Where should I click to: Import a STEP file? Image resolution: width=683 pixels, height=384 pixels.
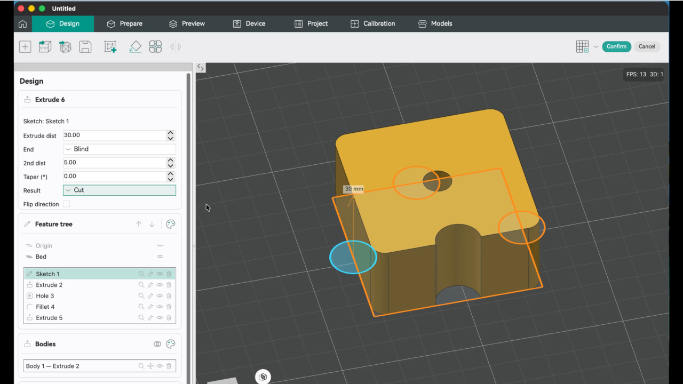[x=45, y=47]
